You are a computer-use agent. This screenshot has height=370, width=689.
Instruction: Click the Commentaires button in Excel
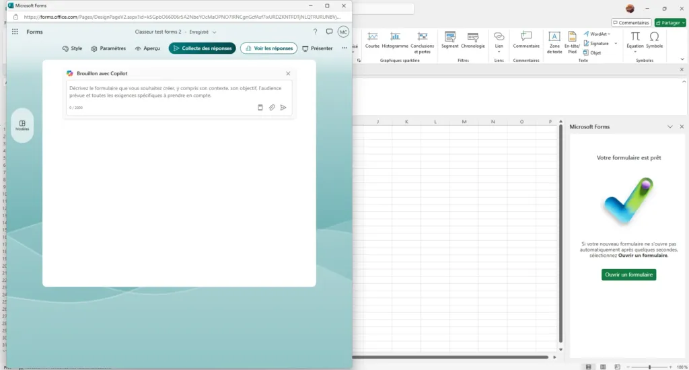click(x=631, y=22)
